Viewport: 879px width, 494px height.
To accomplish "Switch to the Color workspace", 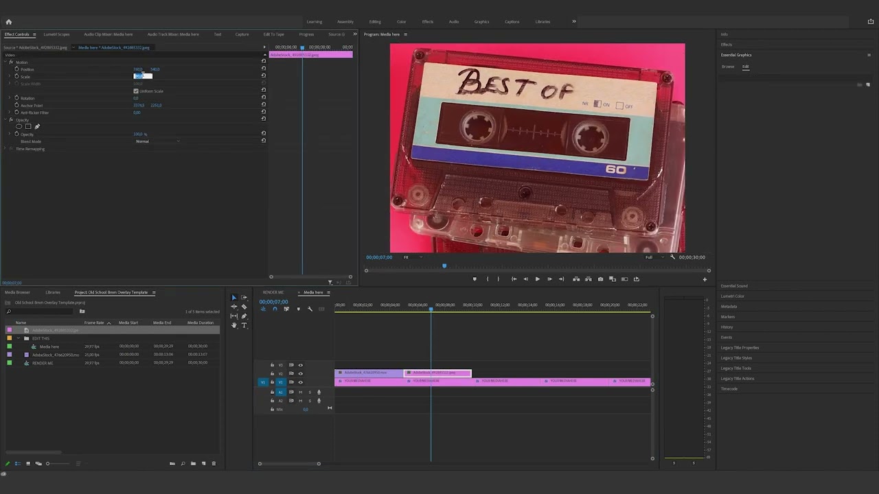I will (401, 21).
